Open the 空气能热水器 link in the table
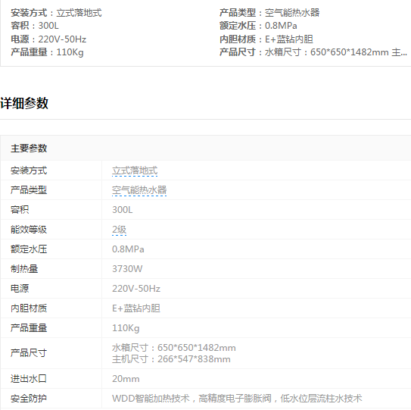This screenshot has height=410, width=411. click(x=139, y=190)
